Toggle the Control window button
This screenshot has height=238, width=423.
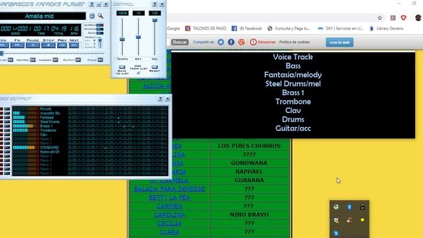(x=32, y=59)
